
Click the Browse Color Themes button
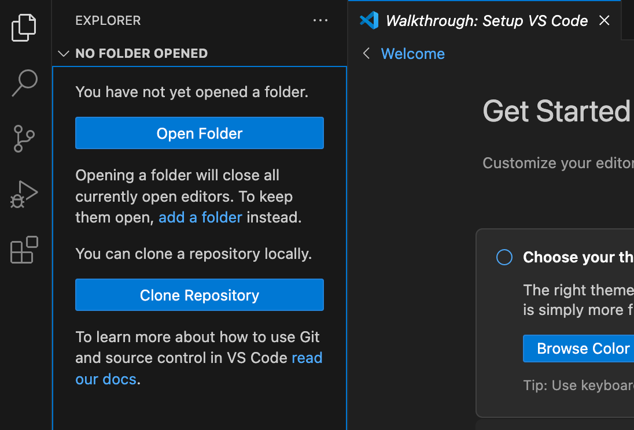click(578, 349)
